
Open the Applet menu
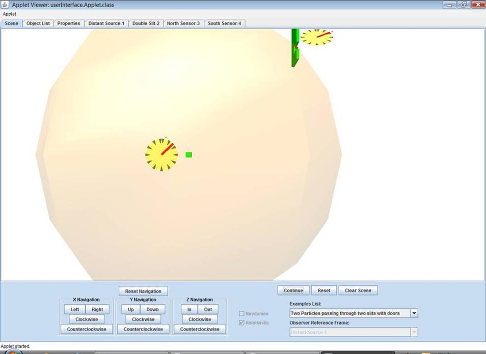coord(9,14)
